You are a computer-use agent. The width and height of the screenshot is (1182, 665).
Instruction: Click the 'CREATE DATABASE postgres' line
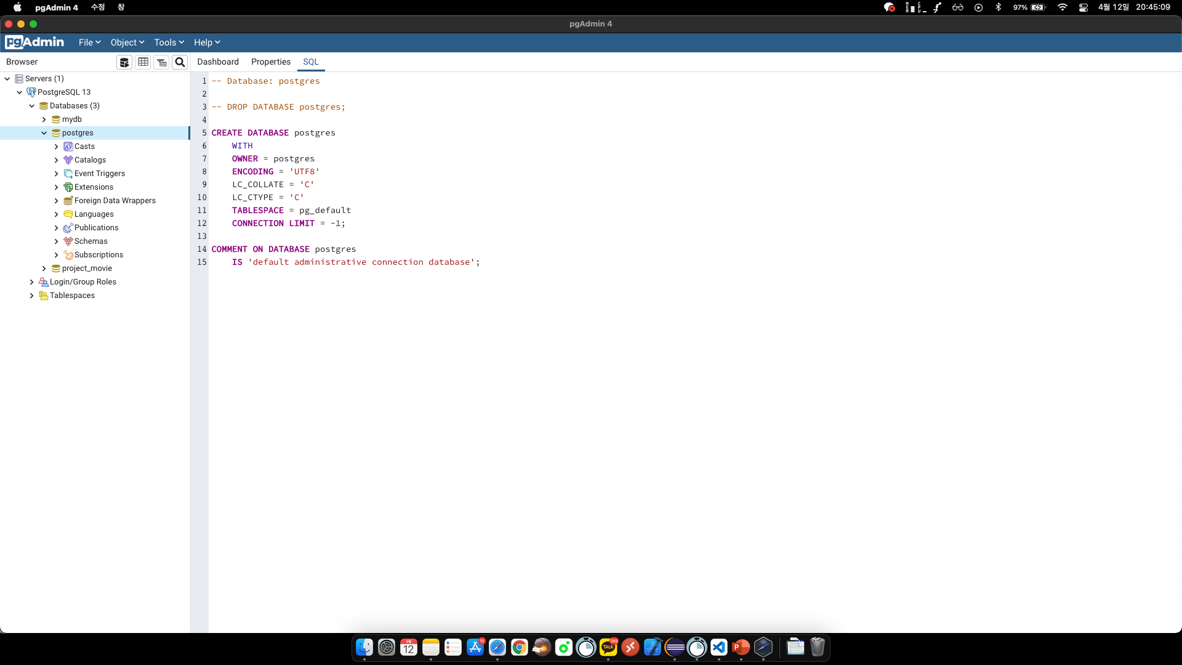[273, 133]
